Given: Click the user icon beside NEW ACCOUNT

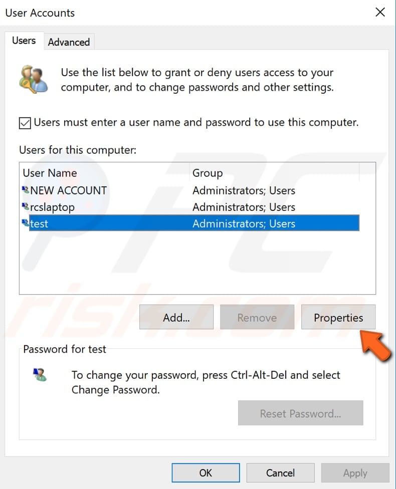Looking at the screenshot, I should click(26, 190).
